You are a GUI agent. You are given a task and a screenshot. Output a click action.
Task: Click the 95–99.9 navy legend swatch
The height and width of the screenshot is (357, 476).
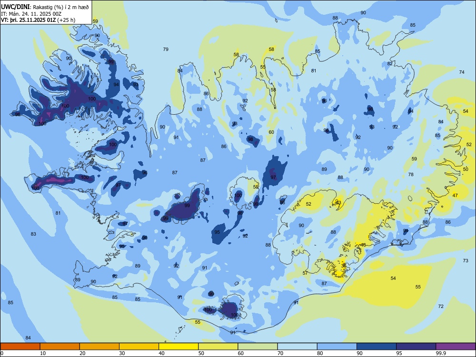pos(416,347)
